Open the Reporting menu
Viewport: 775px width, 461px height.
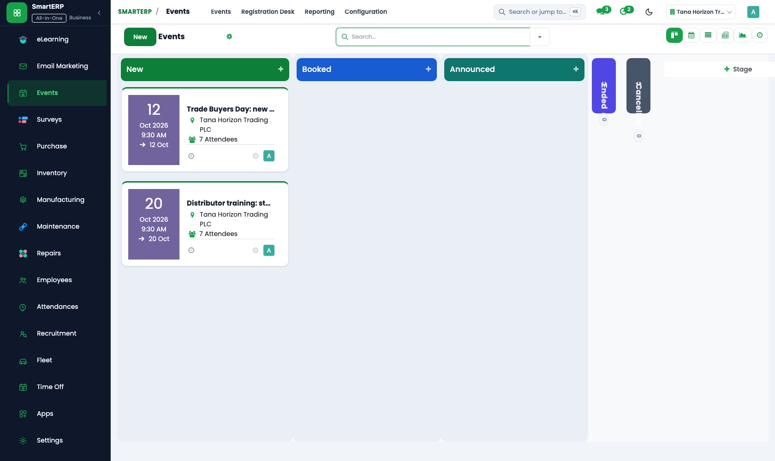[x=319, y=12]
